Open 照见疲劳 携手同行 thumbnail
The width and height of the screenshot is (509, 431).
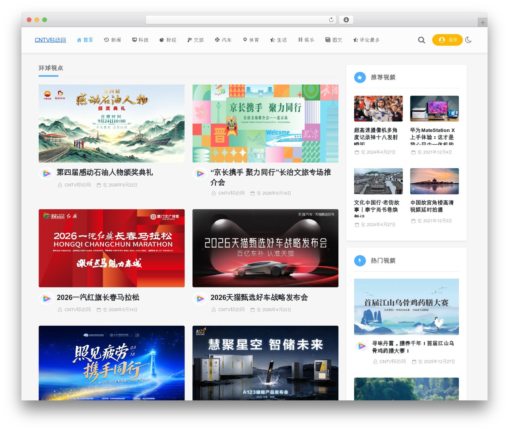click(112, 363)
